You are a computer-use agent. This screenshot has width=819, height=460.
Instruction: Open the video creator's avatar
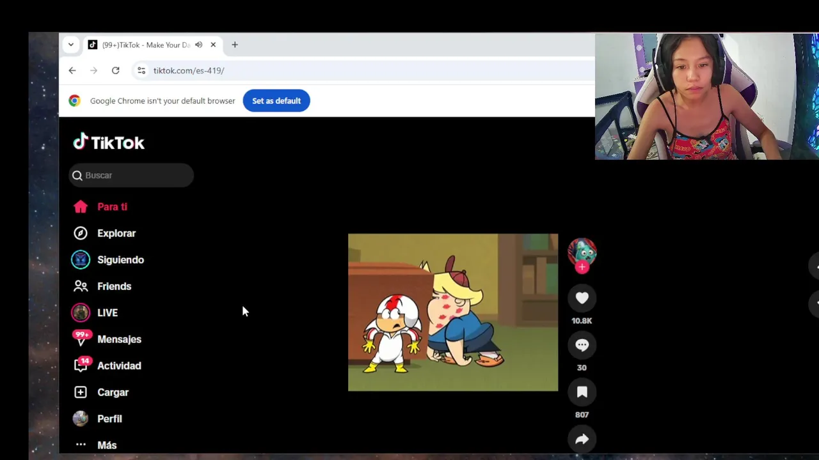tap(582, 252)
